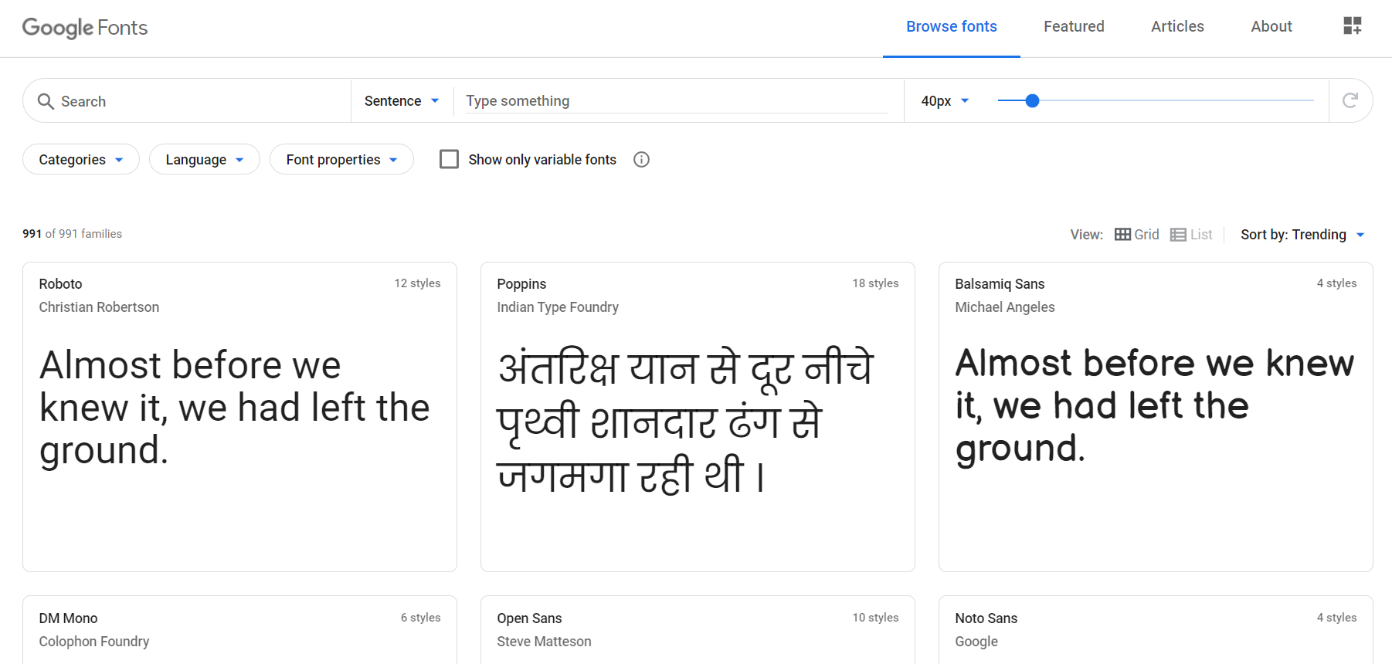
Task: Click Poppins Devanagari preview sample
Action: [686, 421]
